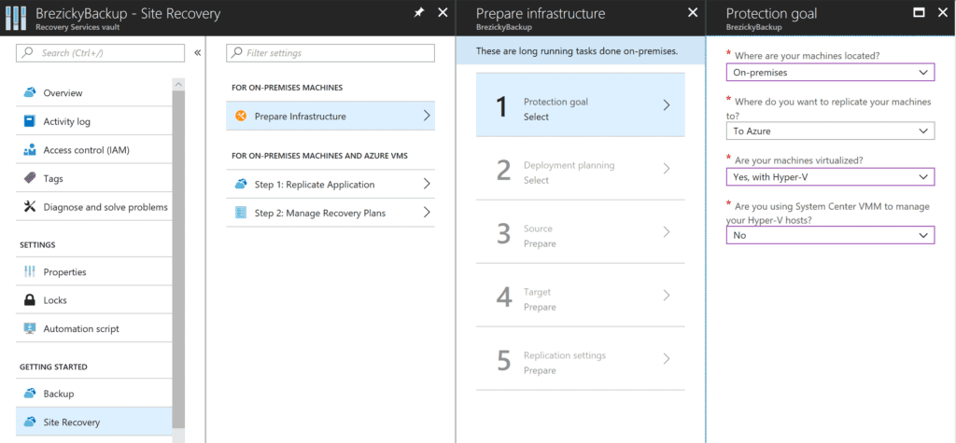Expand step 3 Source chevron
This screenshot has width=956, height=443.
pos(667,231)
